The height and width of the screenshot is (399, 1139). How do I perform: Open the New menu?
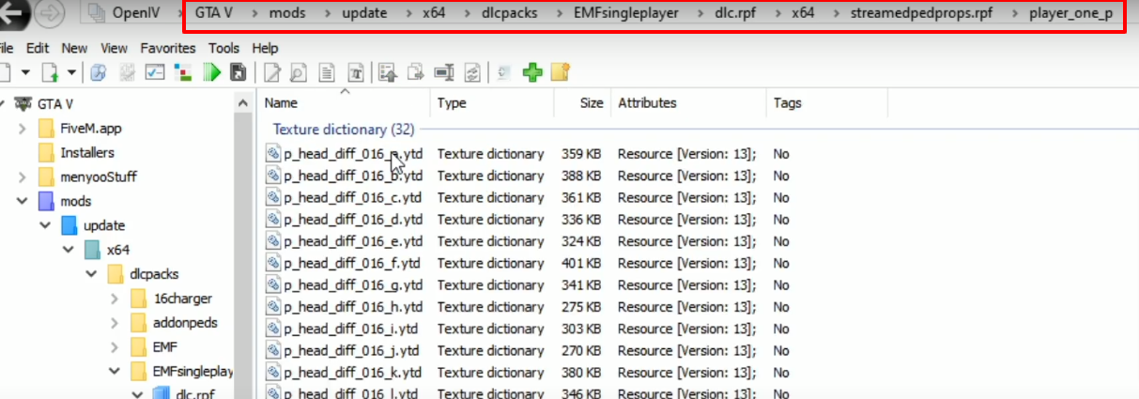[x=75, y=48]
